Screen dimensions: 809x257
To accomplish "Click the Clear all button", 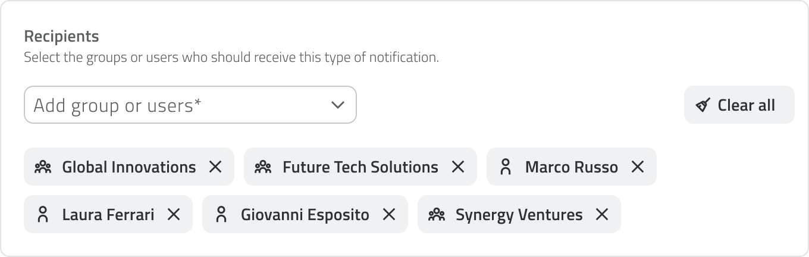I will [x=739, y=105].
